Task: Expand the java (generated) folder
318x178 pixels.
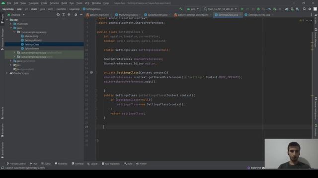Action: (x=11, y=61)
